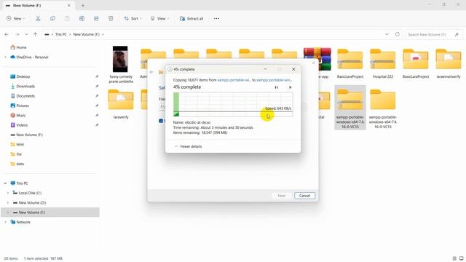466x262 pixels.
Task: Refresh the New Volume (F:) folder
Action: tap(398, 34)
